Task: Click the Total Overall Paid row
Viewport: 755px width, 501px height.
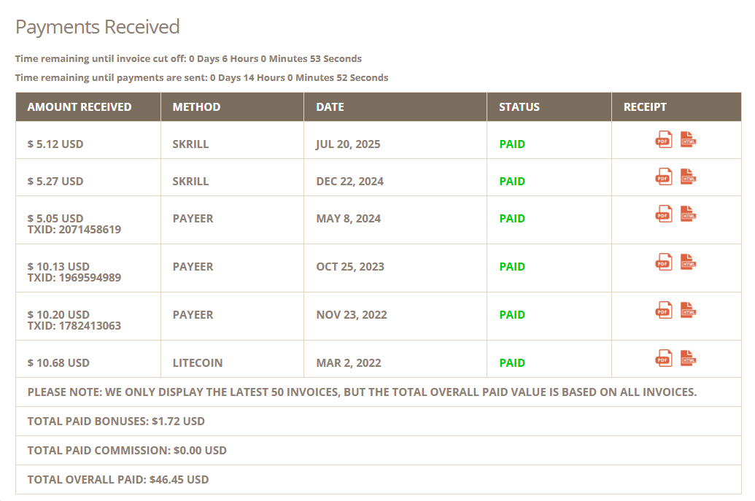Action: click(379, 479)
